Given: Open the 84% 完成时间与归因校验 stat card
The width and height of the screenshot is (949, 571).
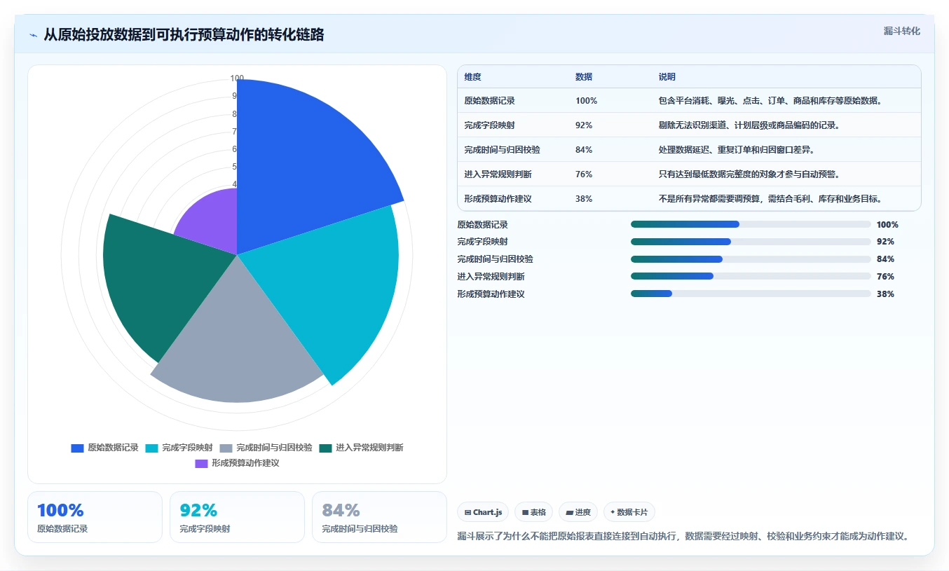Looking at the screenshot, I should pyautogui.click(x=379, y=517).
